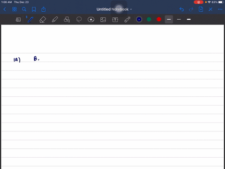Screen dimensions: 225x169
Task: Select the Lasso tool
Action: point(79,20)
